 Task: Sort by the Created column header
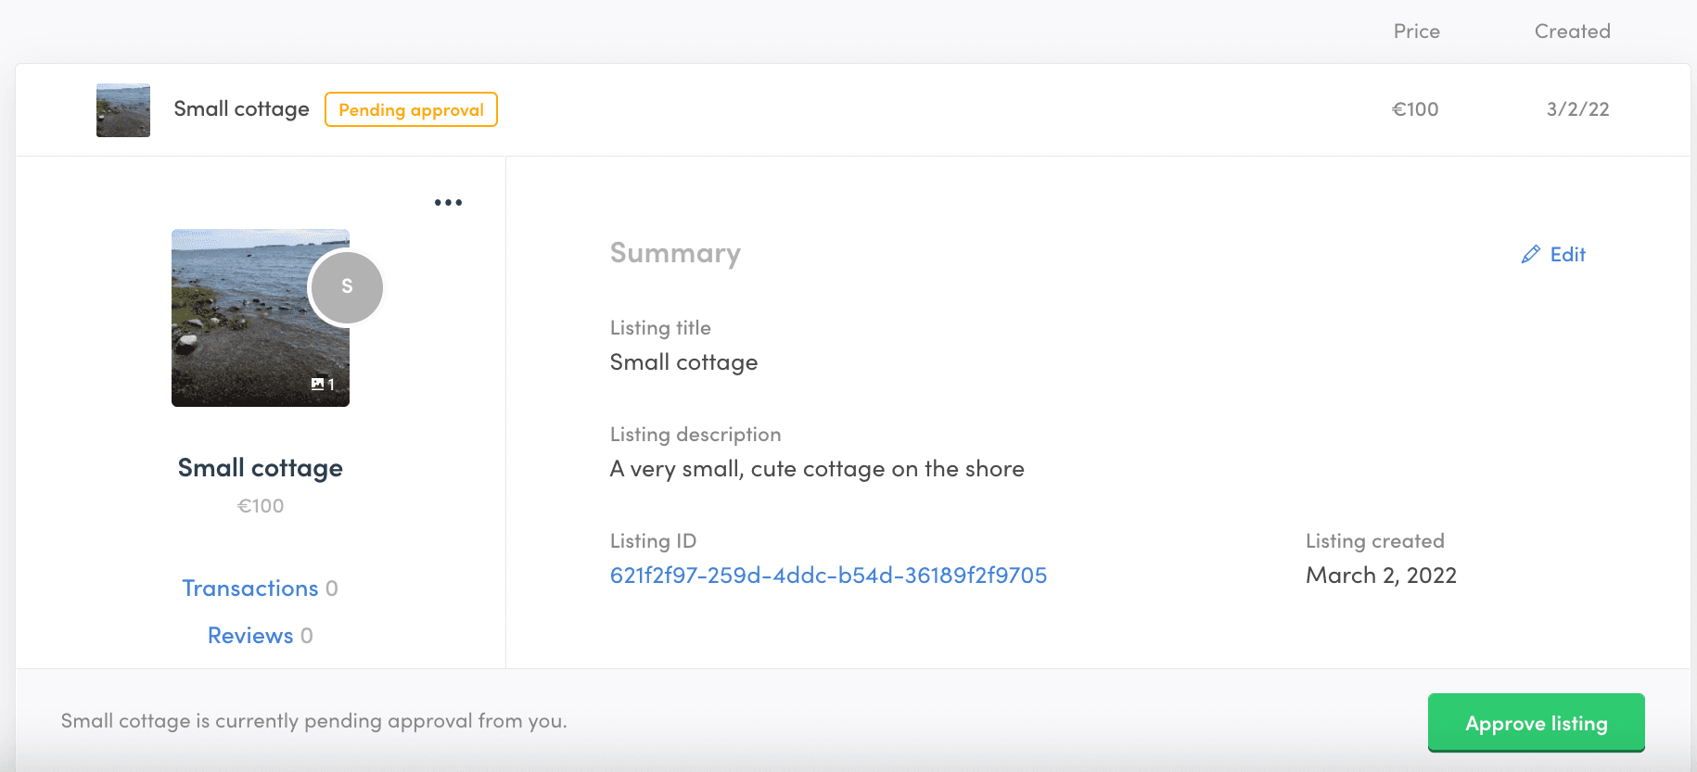pyautogui.click(x=1572, y=32)
